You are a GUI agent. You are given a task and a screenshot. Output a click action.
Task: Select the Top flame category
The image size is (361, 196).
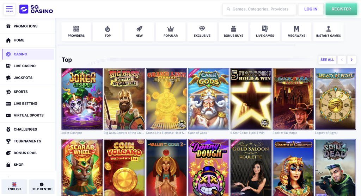(108, 32)
